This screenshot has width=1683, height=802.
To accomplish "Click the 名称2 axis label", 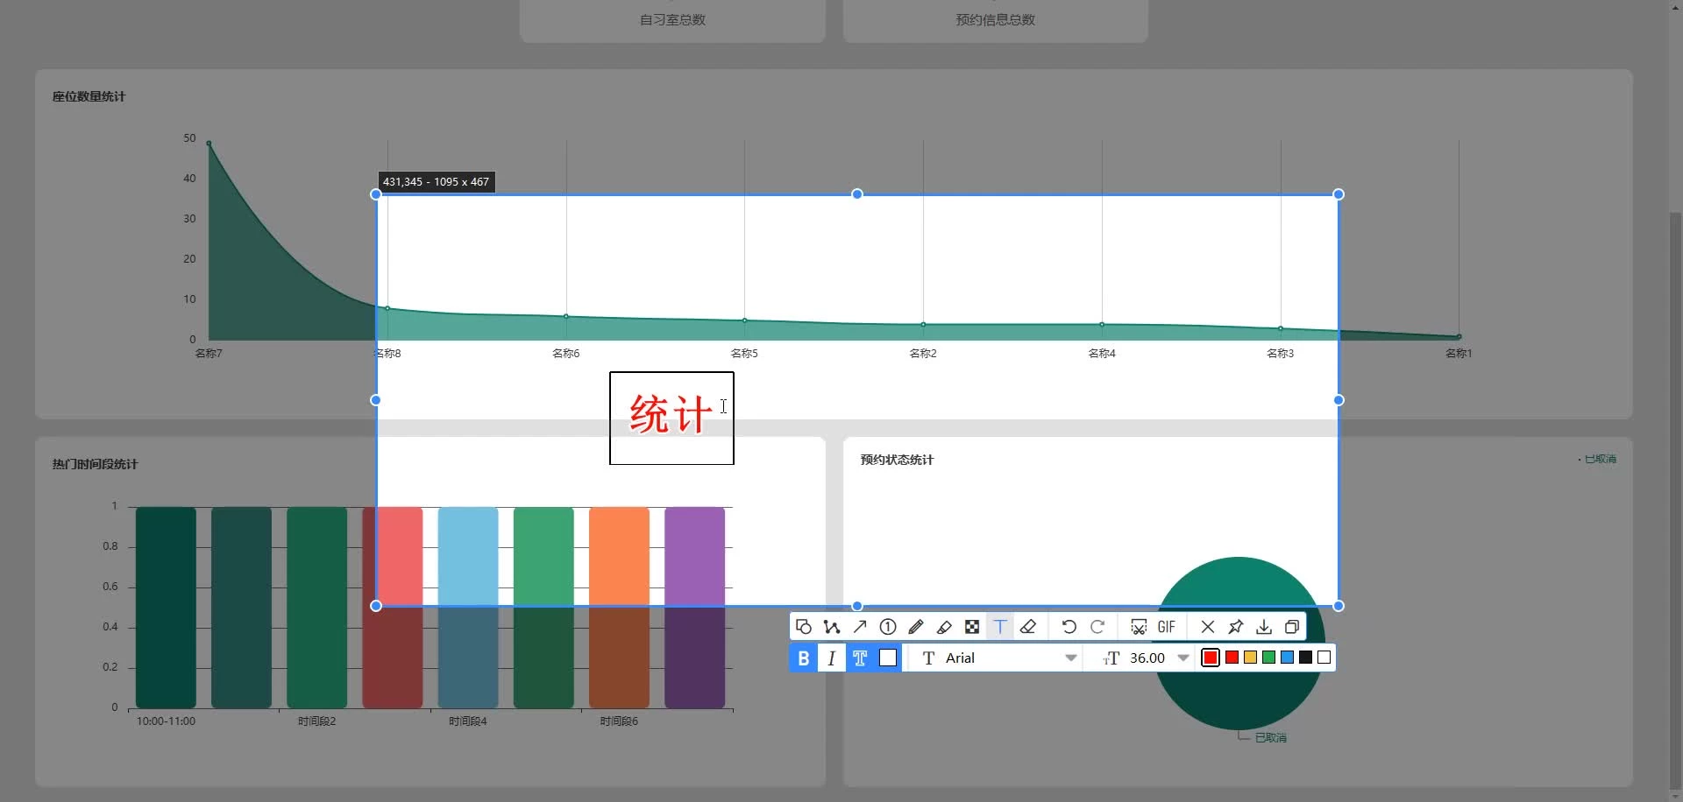I will [923, 353].
